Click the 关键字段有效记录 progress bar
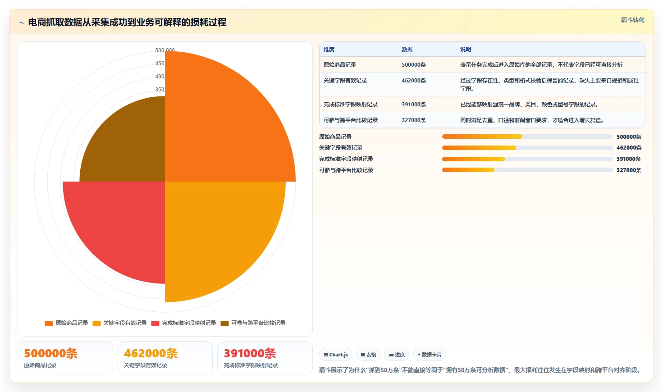 click(x=527, y=148)
